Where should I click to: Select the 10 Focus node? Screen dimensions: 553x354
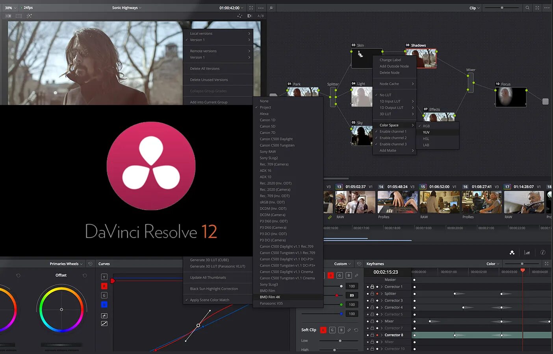tap(511, 97)
